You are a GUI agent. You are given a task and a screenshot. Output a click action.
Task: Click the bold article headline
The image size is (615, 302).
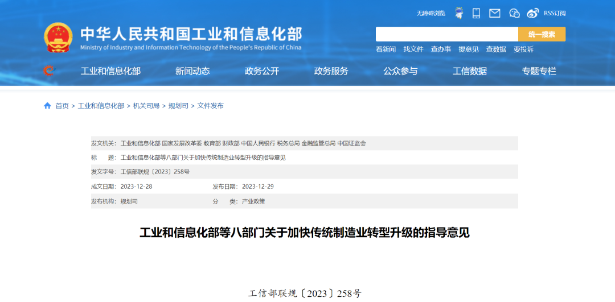[304, 233]
